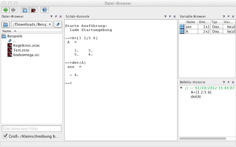Open Variable Browser help question mark
Screen dimensions: 236x147
click(224, 16)
